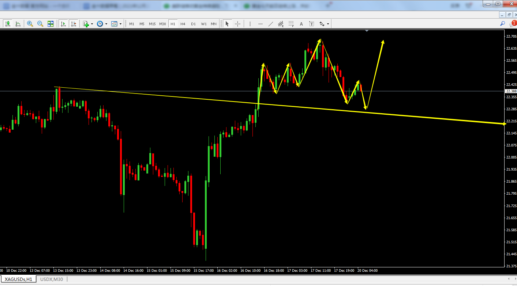Open the chat notifications icon
The width and height of the screenshot is (517, 286).
pyautogui.click(x=512, y=24)
